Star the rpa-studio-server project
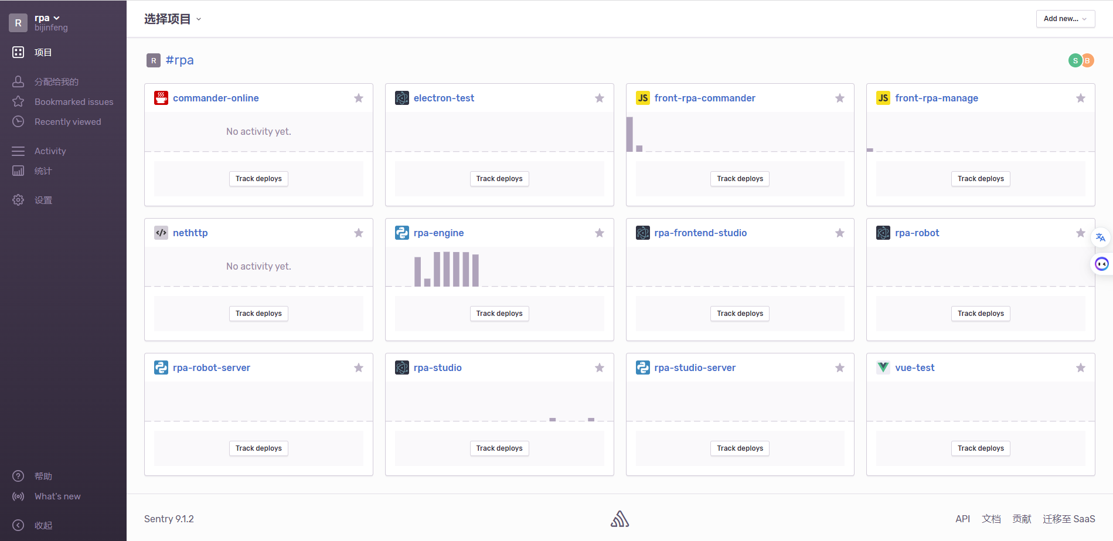 coord(840,368)
